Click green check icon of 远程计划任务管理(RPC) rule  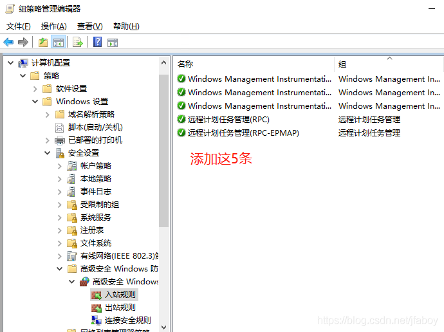181,119
